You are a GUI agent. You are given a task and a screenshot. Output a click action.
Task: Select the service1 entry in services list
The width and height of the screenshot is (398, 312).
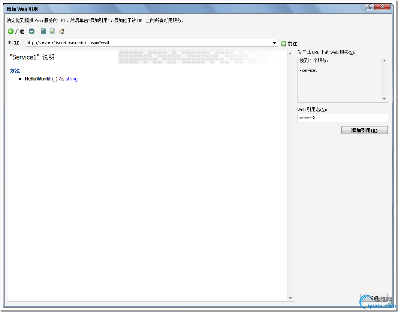(x=308, y=70)
